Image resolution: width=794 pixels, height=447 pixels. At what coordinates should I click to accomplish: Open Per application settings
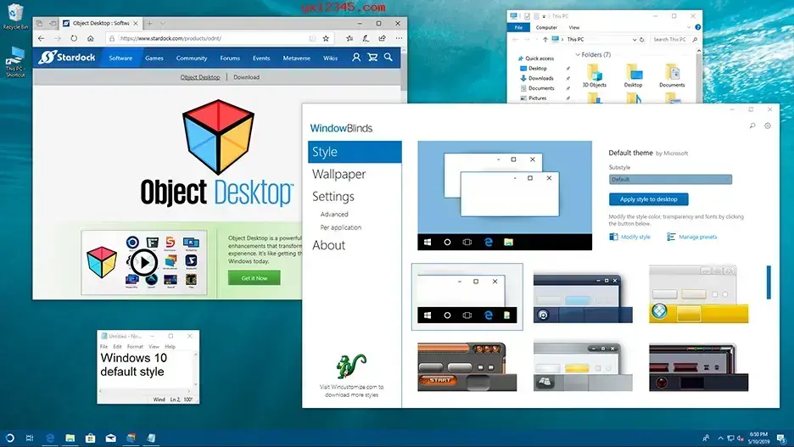pyautogui.click(x=341, y=227)
